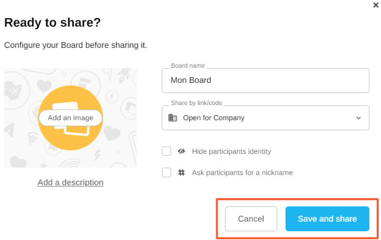The height and width of the screenshot is (240, 381).
Task: Expand the dropdown using the chevron arrow
Action: pos(358,118)
